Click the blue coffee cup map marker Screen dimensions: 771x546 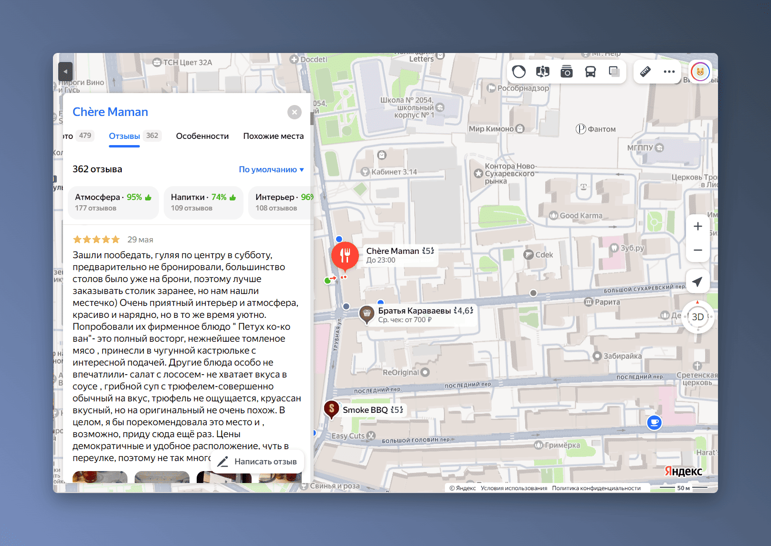(x=654, y=423)
